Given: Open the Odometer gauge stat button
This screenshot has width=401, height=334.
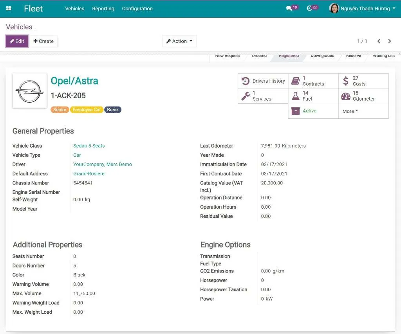Looking at the screenshot, I should point(363,96).
